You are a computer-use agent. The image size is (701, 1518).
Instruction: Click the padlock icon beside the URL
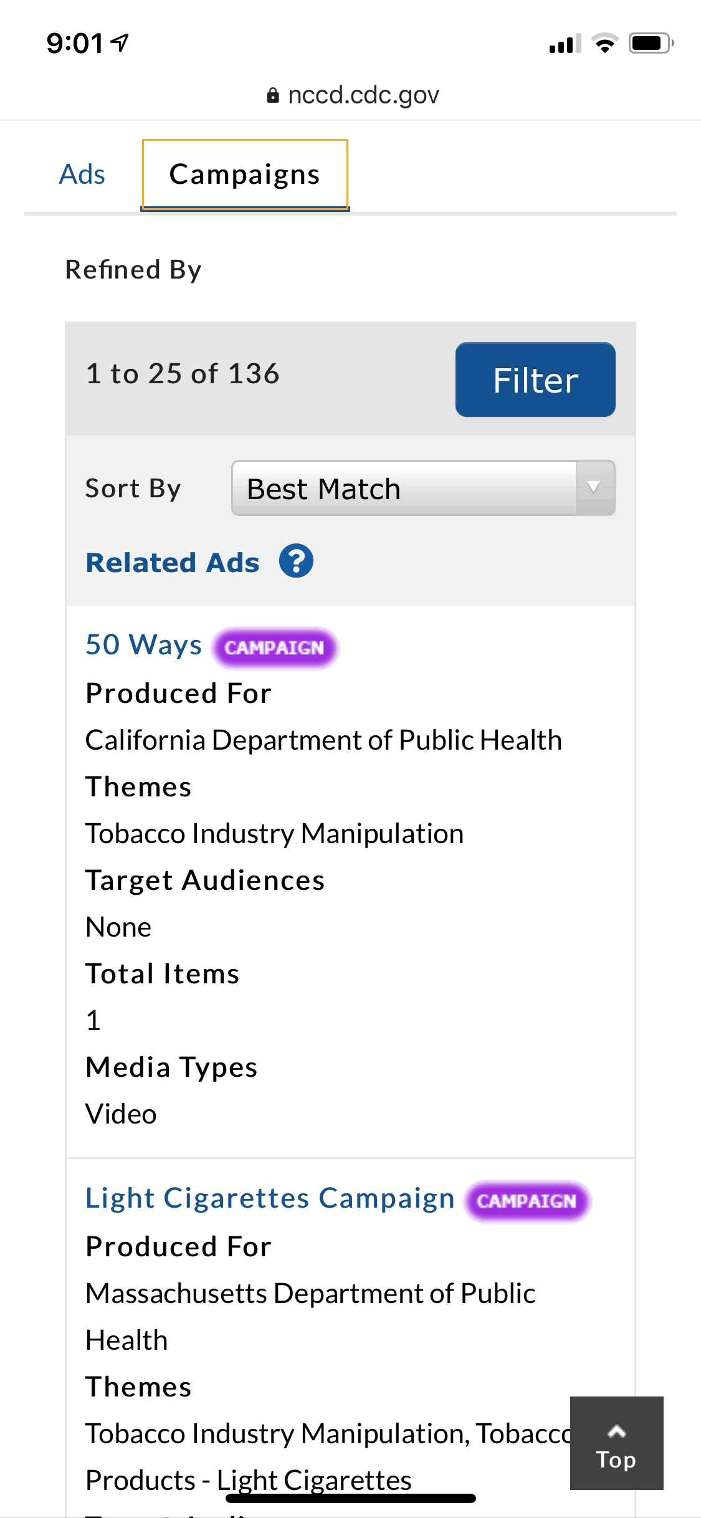tap(272, 95)
